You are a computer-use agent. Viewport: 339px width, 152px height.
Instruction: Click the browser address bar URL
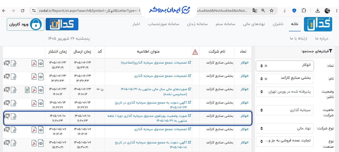[x=90, y=11]
